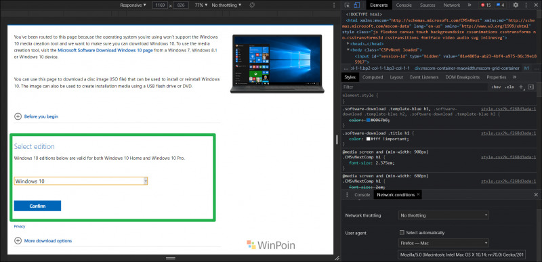Click the 15 errors badge

point(485,5)
